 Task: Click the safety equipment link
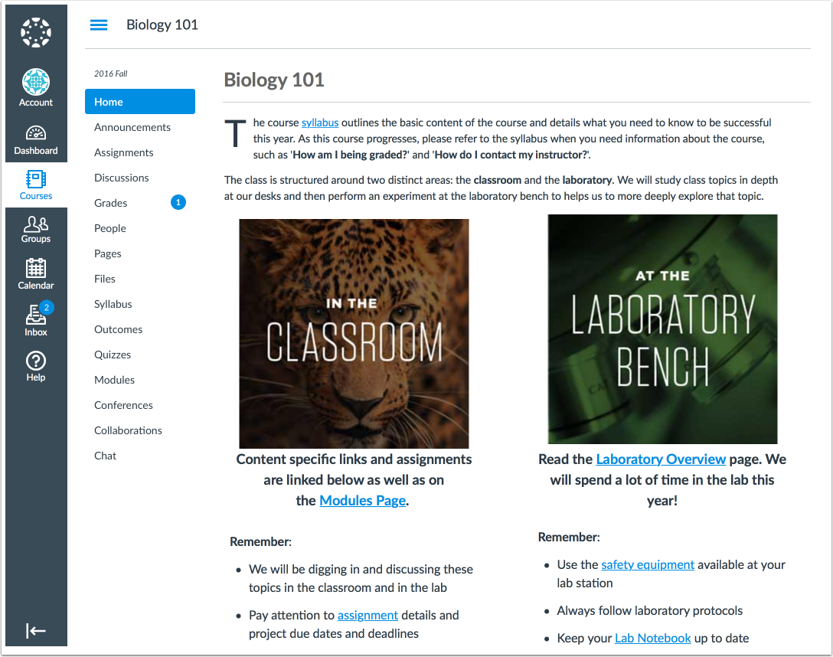[x=648, y=564]
